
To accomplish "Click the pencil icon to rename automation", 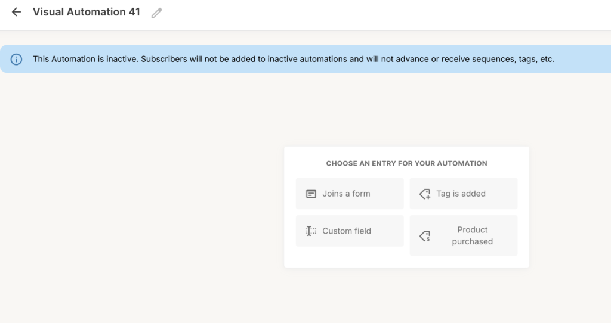I will click(156, 13).
